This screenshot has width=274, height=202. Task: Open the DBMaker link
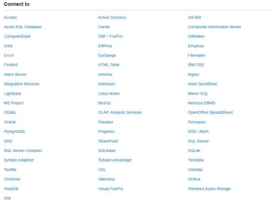[196, 36]
